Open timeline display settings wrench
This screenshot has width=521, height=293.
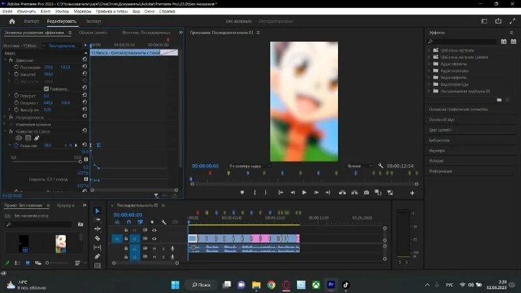click(x=163, y=222)
